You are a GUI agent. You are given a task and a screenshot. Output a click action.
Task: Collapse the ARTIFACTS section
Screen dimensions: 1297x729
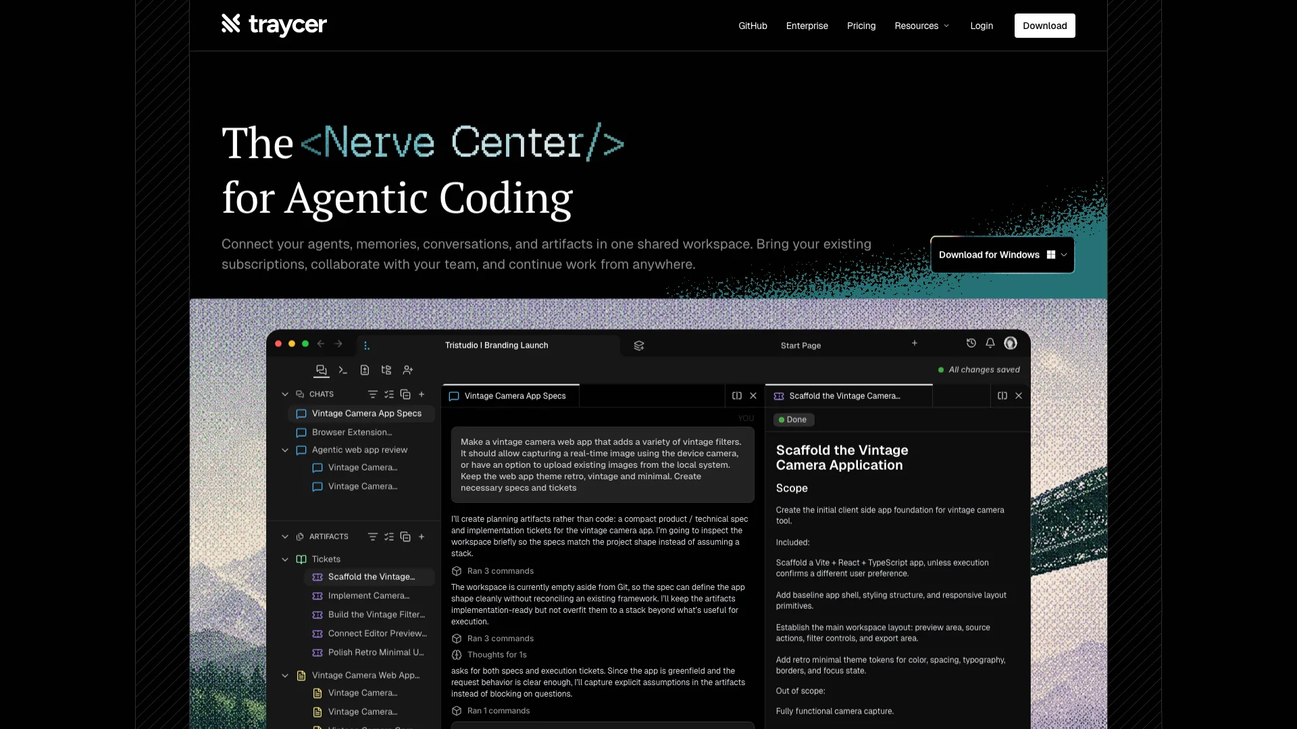(285, 537)
